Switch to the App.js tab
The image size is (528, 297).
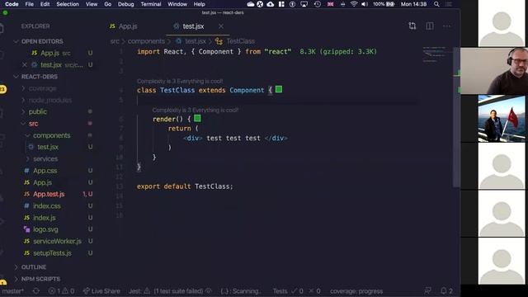coord(124,26)
